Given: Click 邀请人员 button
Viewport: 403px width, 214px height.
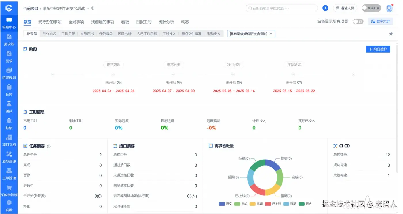Looking at the screenshot, I should point(345,8).
